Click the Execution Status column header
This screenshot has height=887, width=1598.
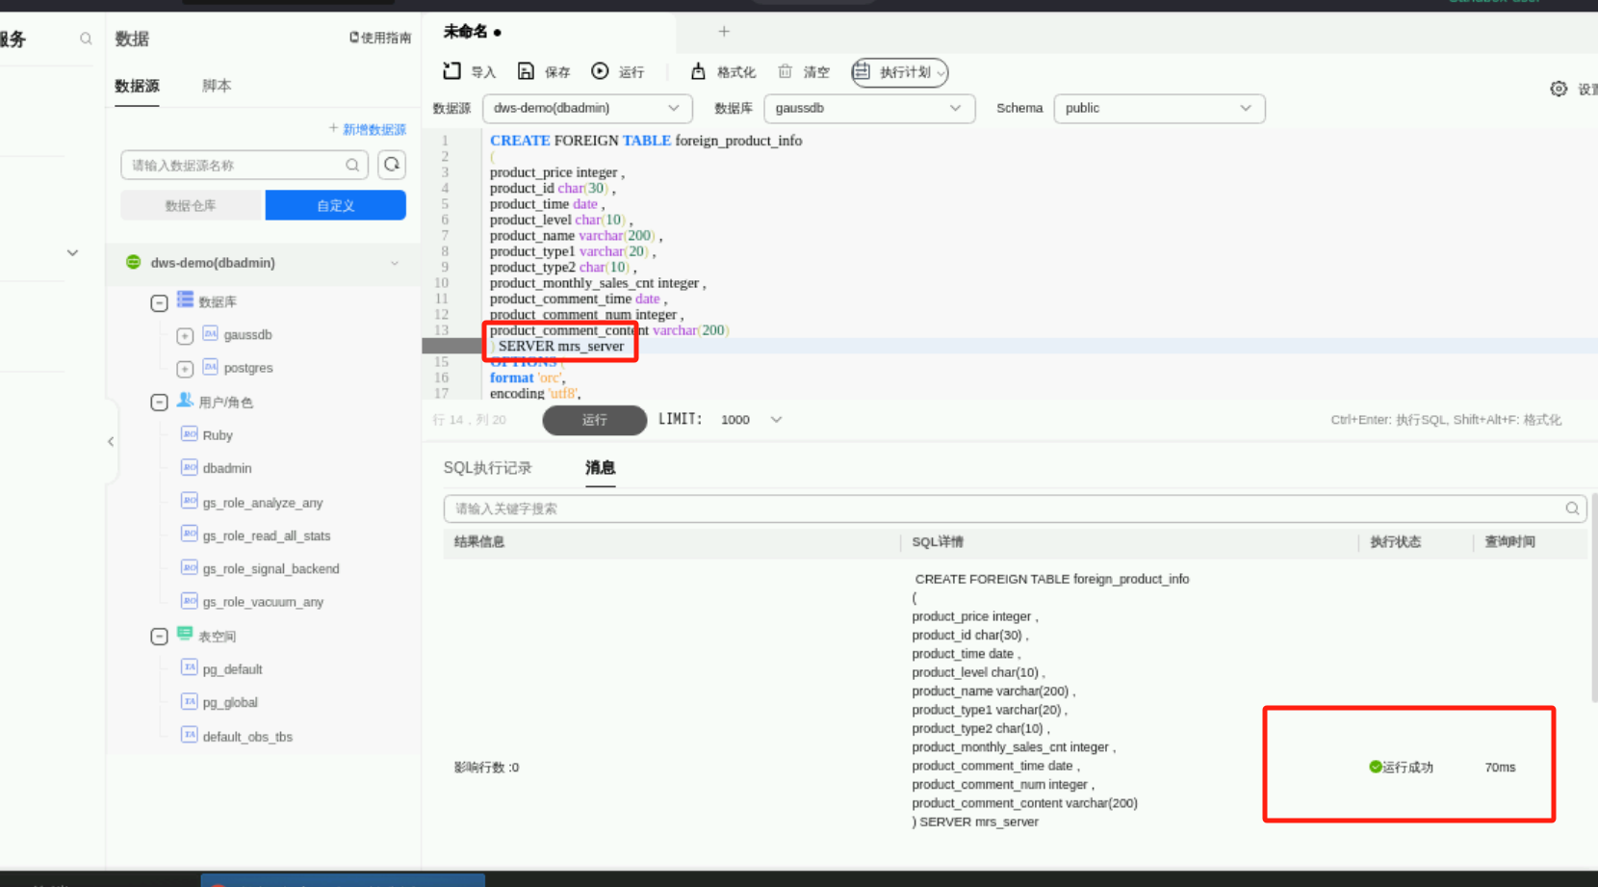1395,542
